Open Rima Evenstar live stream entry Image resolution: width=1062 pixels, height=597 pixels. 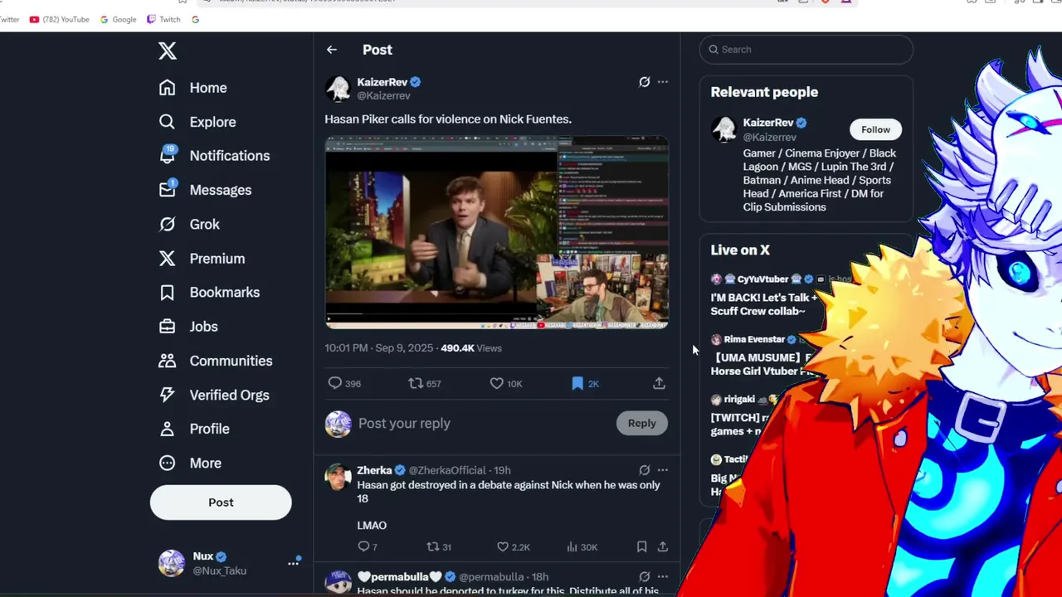pyautogui.click(x=759, y=355)
